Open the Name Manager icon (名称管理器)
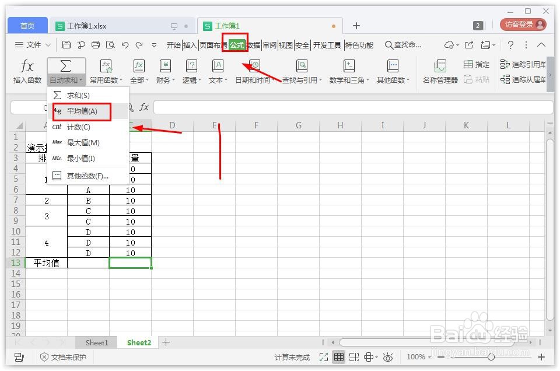The height and width of the screenshot is (371, 560). pos(440,66)
